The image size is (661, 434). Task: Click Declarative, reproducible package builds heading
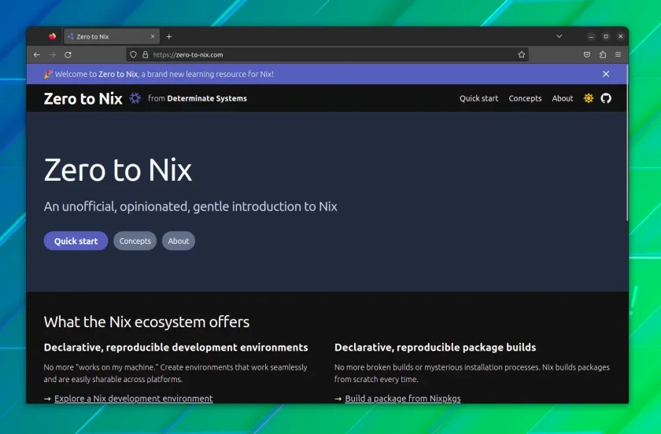(435, 348)
